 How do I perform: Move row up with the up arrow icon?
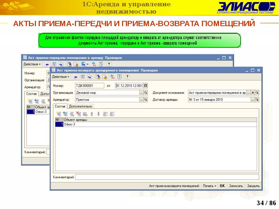[92, 114]
